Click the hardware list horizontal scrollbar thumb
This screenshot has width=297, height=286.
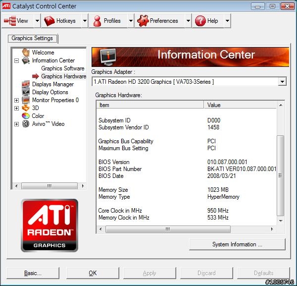tap(168, 229)
